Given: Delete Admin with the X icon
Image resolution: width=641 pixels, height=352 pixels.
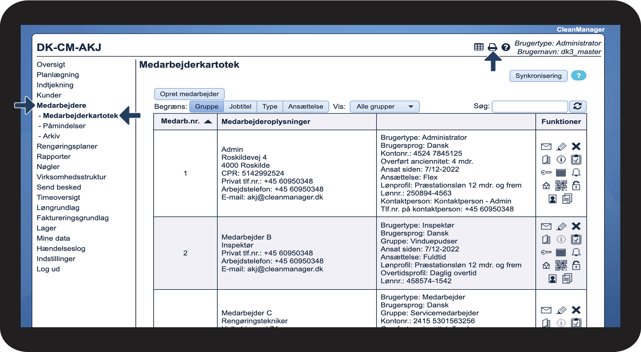Looking at the screenshot, I should [576, 146].
